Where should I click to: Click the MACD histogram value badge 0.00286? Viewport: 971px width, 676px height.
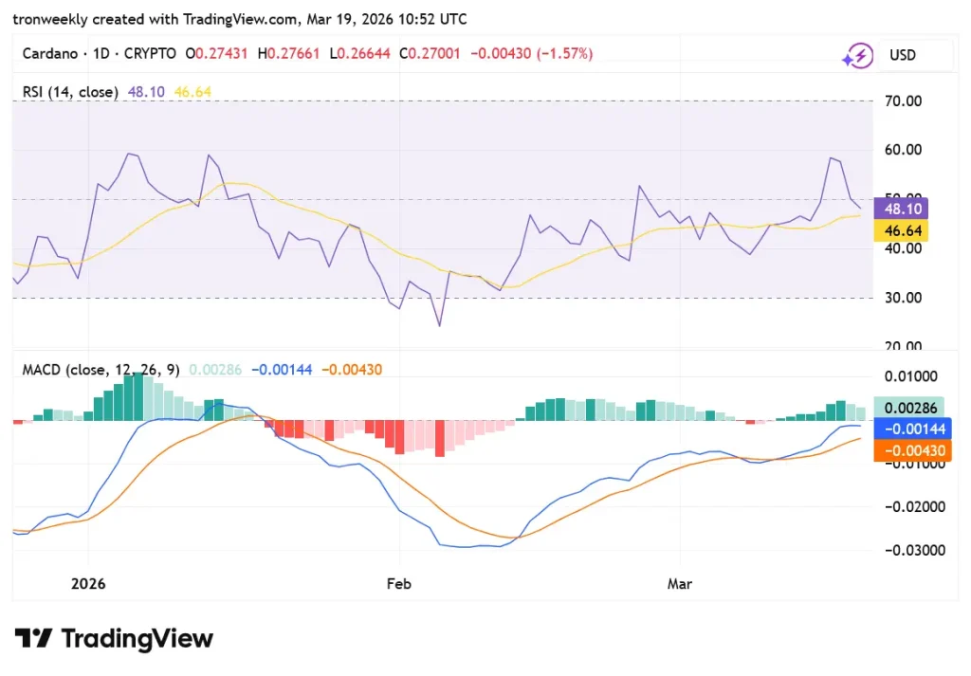[912, 407]
